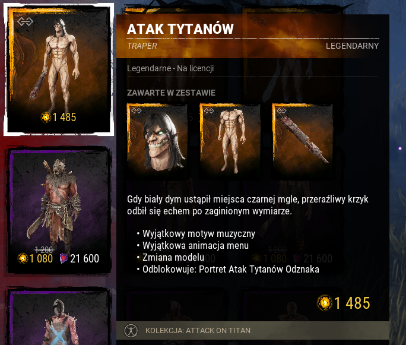The image size is (406, 345).
Task: Click the linked-set icon on torso thumbnail
Action: coord(209,111)
